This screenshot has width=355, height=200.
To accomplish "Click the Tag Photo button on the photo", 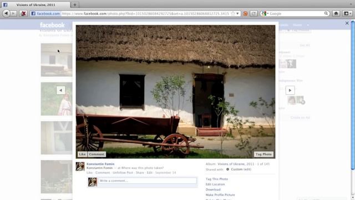I will (x=263, y=154).
